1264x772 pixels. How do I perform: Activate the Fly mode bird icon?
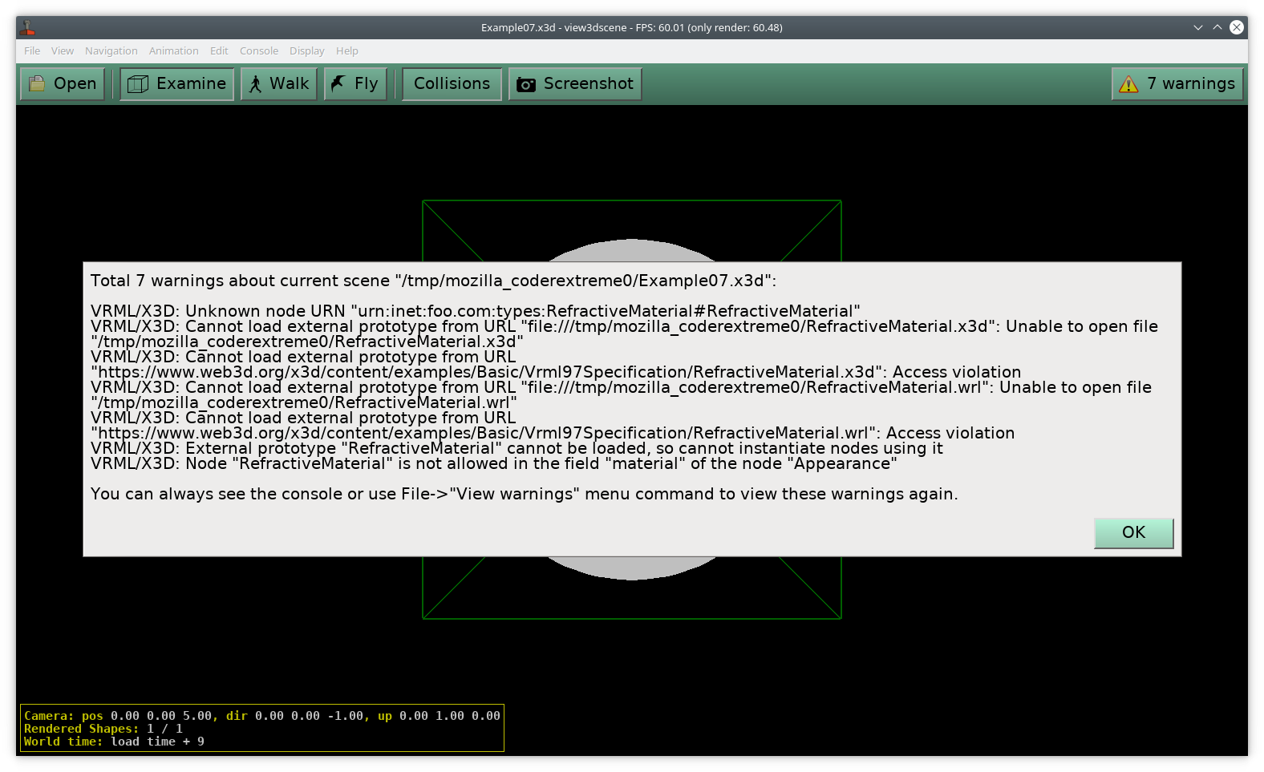coord(338,84)
